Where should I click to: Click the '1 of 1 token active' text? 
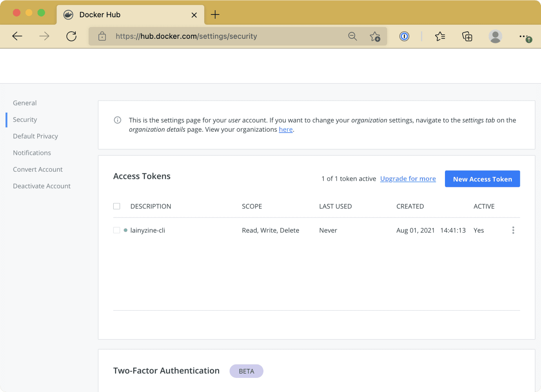coord(349,179)
